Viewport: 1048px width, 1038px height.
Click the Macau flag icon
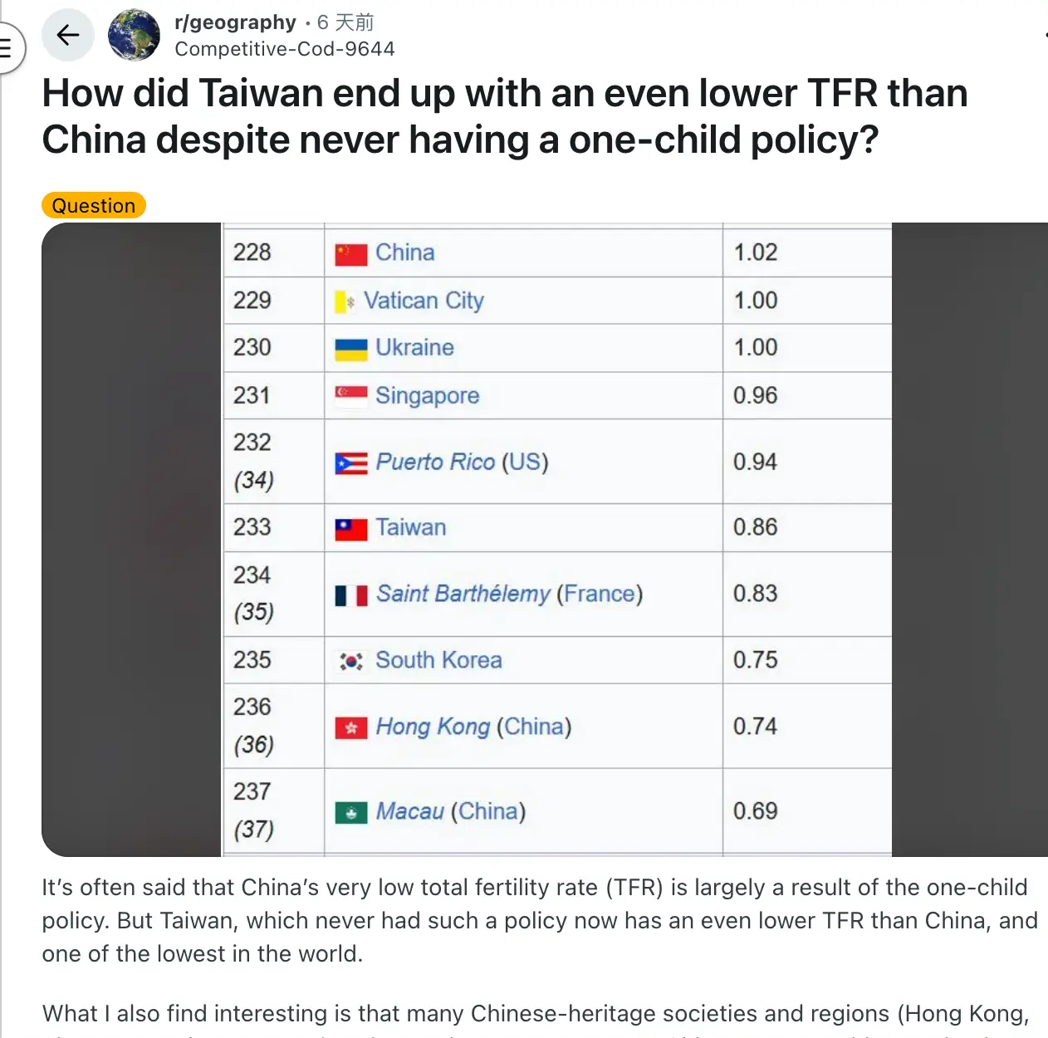(350, 812)
